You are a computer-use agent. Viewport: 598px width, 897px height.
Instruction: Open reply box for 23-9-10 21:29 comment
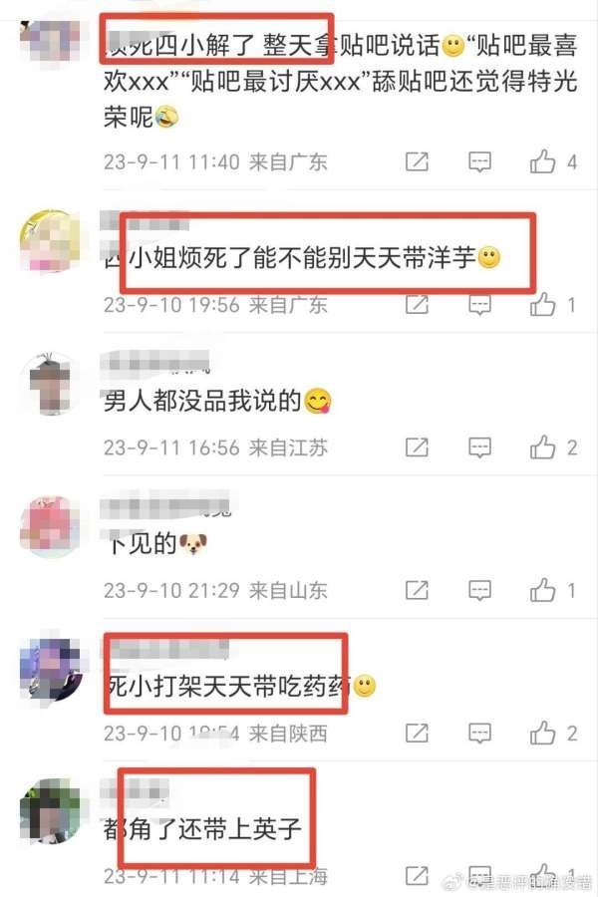(x=479, y=590)
